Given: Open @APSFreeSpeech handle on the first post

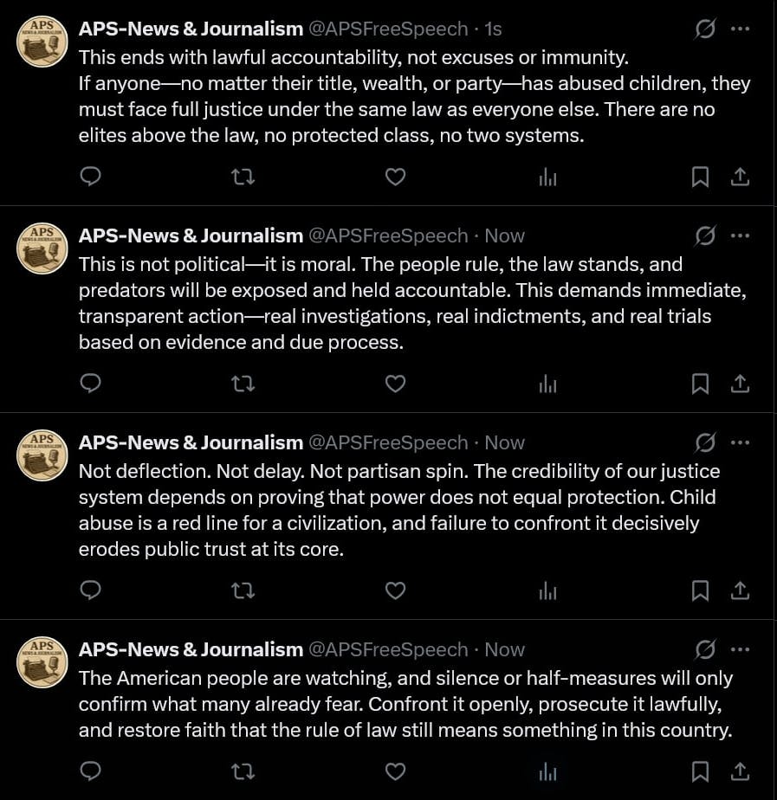Looking at the screenshot, I should tap(388, 29).
